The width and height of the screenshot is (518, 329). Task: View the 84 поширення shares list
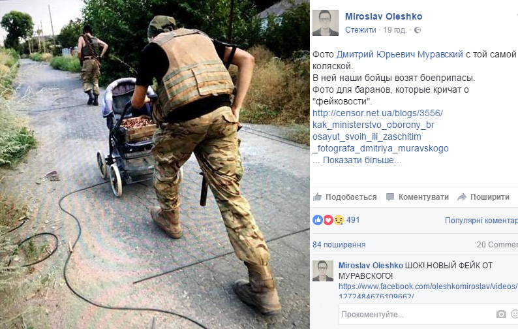coord(339,245)
